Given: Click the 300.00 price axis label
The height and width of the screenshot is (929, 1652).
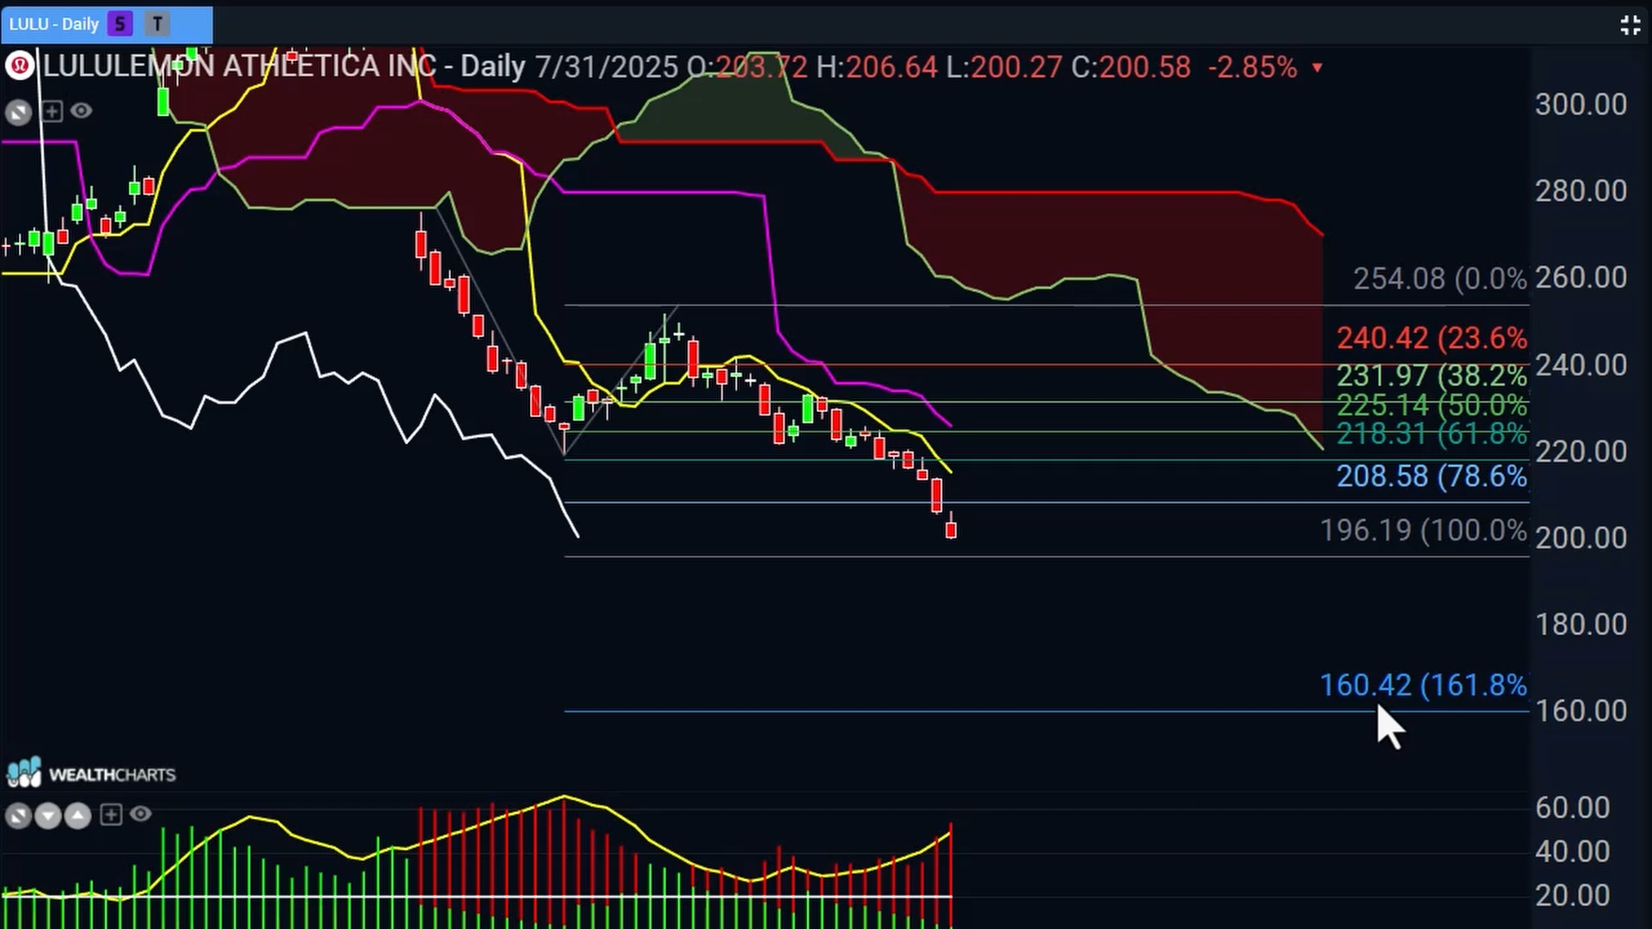Looking at the screenshot, I should pyautogui.click(x=1581, y=104).
